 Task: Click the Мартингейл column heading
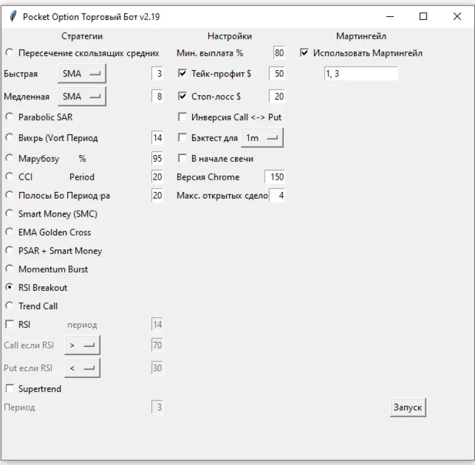click(361, 36)
